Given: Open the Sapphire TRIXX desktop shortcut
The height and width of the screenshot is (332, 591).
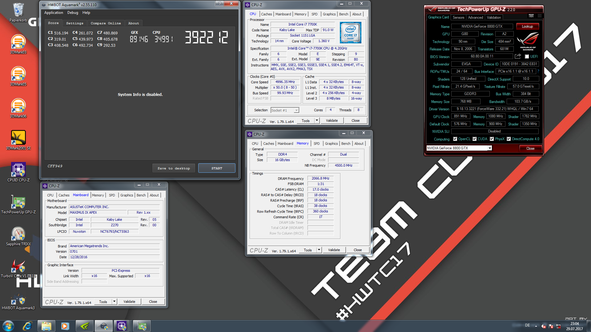Looking at the screenshot, I should click(18, 236).
